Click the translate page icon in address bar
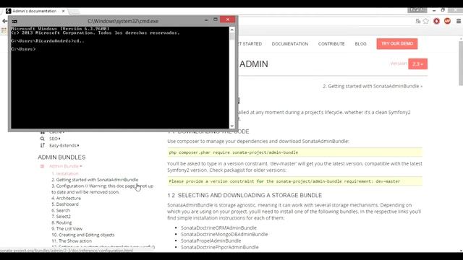463x260 pixels. (418, 21)
